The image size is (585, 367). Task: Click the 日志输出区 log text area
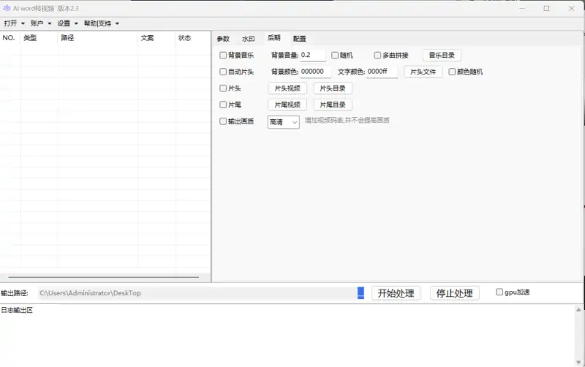(287, 336)
